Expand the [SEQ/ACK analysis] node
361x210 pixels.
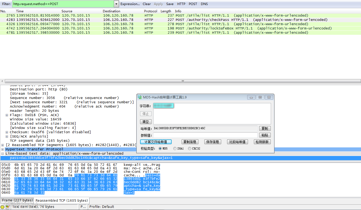pos(7,136)
